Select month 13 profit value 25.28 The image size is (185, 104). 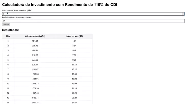tap(74, 98)
